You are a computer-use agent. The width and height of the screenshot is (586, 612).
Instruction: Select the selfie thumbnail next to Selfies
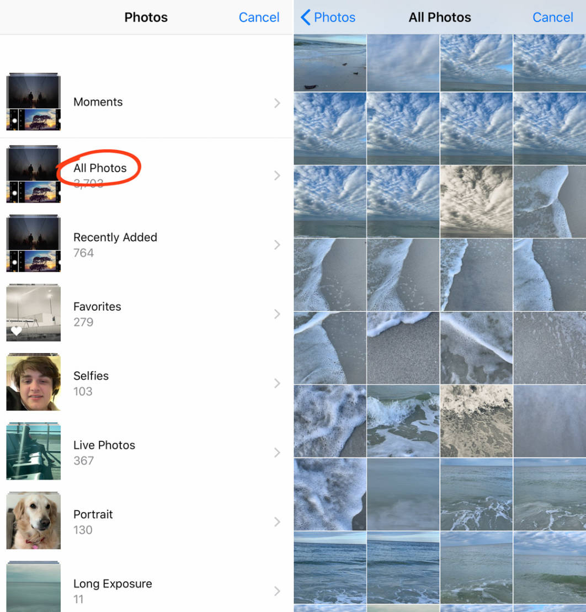pyautogui.click(x=33, y=381)
